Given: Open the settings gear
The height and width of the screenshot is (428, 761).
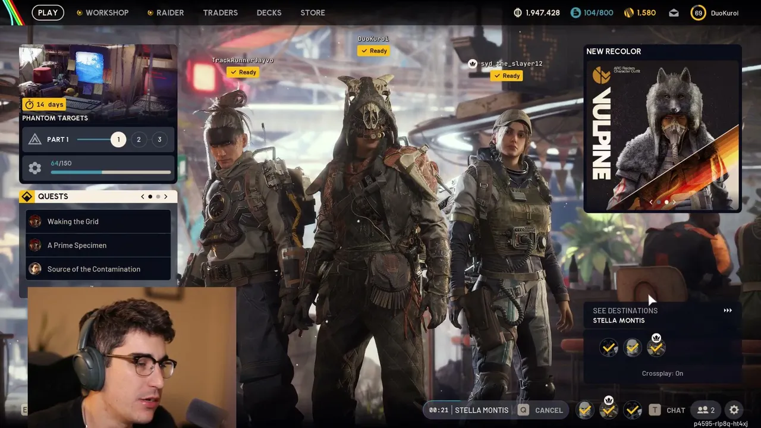Looking at the screenshot, I should tap(734, 410).
